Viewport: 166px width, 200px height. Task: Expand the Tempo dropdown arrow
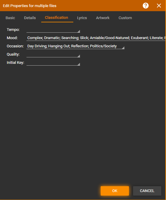79,31
